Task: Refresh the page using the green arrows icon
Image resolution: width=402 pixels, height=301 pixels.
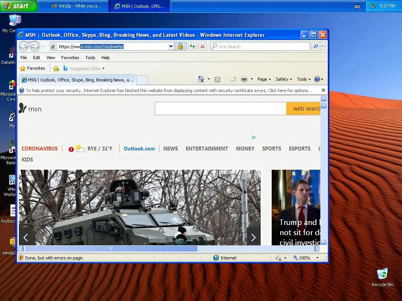Action: pos(192,46)
